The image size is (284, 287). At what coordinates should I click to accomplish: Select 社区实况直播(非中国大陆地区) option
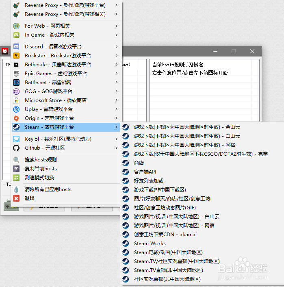(x=202, y=279)
